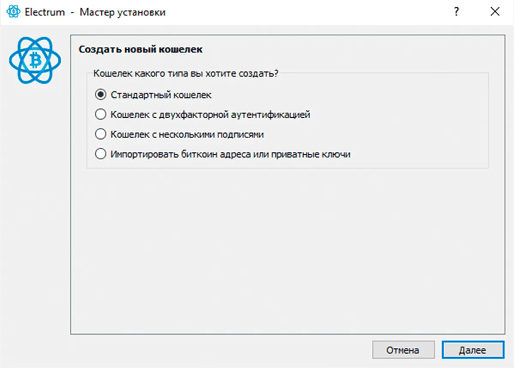The height and width of the screenshot is (368, 514).
Task: Click the empty area of wizard panel
Action: pos(287,248)
